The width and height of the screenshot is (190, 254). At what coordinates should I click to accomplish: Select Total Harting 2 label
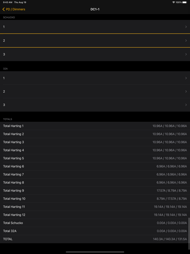click(x=14, y=134)
